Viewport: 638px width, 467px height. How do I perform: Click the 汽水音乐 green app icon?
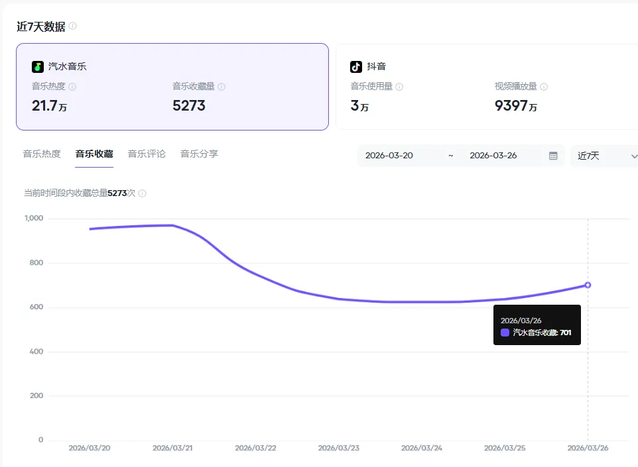click(x=37, y=66)
